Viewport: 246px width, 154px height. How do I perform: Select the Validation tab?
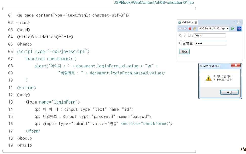188,22
